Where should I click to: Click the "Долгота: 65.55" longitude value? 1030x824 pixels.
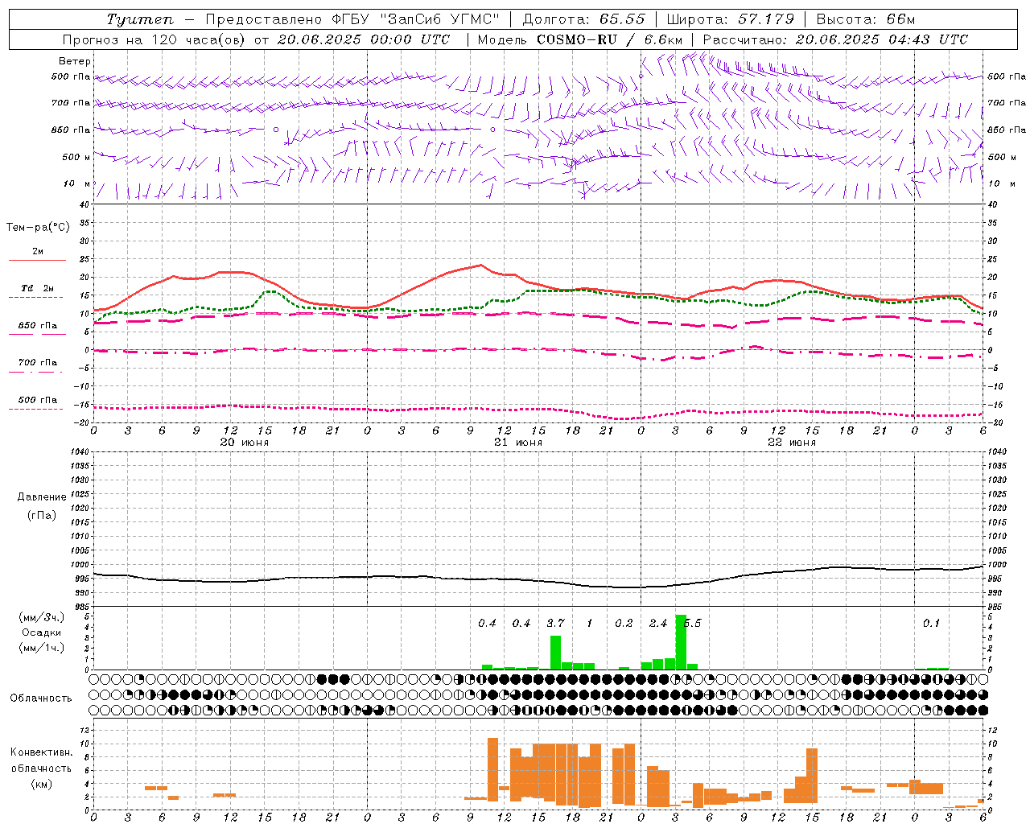click(583, 19)
